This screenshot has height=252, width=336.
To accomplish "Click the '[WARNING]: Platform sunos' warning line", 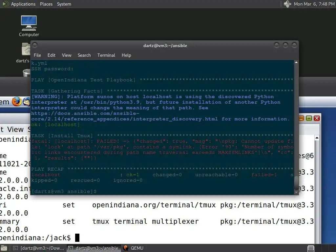I will (153, 97).
